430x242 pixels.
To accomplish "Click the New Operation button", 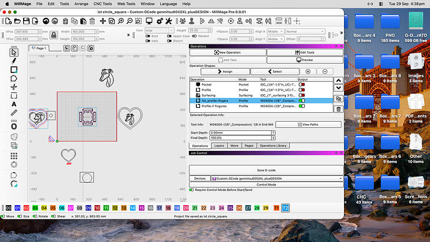I will [x=227, y=52].
